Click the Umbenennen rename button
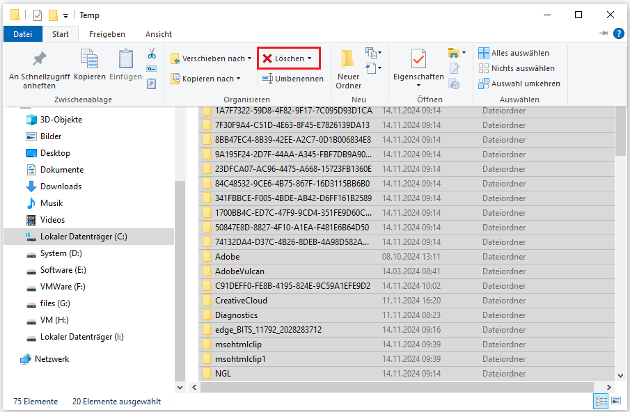The width and height of the screenshot is (630, 412). click(x=292, y=79)
